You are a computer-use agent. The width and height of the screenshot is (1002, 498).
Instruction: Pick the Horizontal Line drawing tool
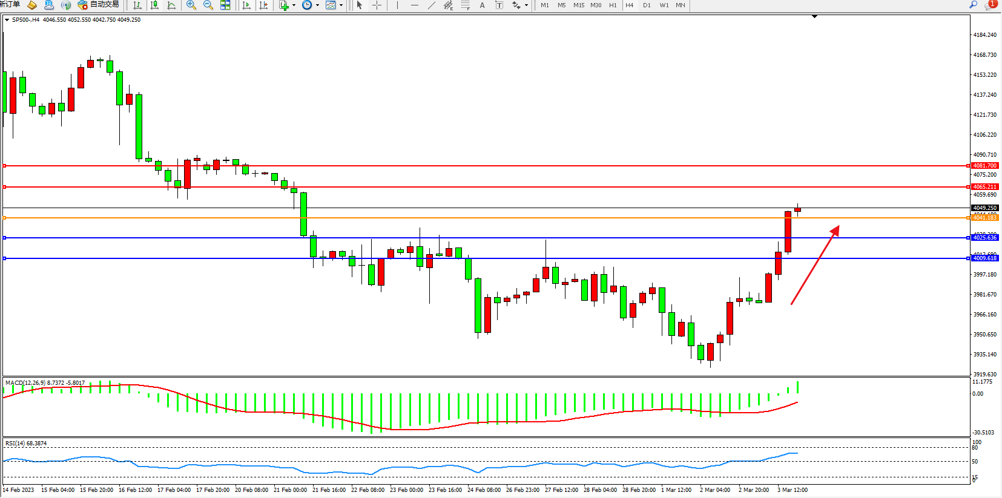[414, 5]
